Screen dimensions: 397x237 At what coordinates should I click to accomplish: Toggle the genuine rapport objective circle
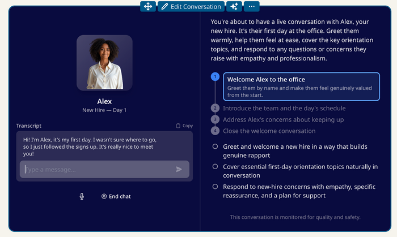click(x=215, y=146)
